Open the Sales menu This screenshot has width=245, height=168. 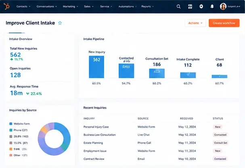pyautogui.click(x=88, y=6)
